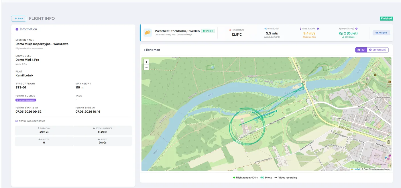Click flight start time 07.05.2026 09:52
Viewport: 401px width, 188px height.
click(x=28, y=112)
